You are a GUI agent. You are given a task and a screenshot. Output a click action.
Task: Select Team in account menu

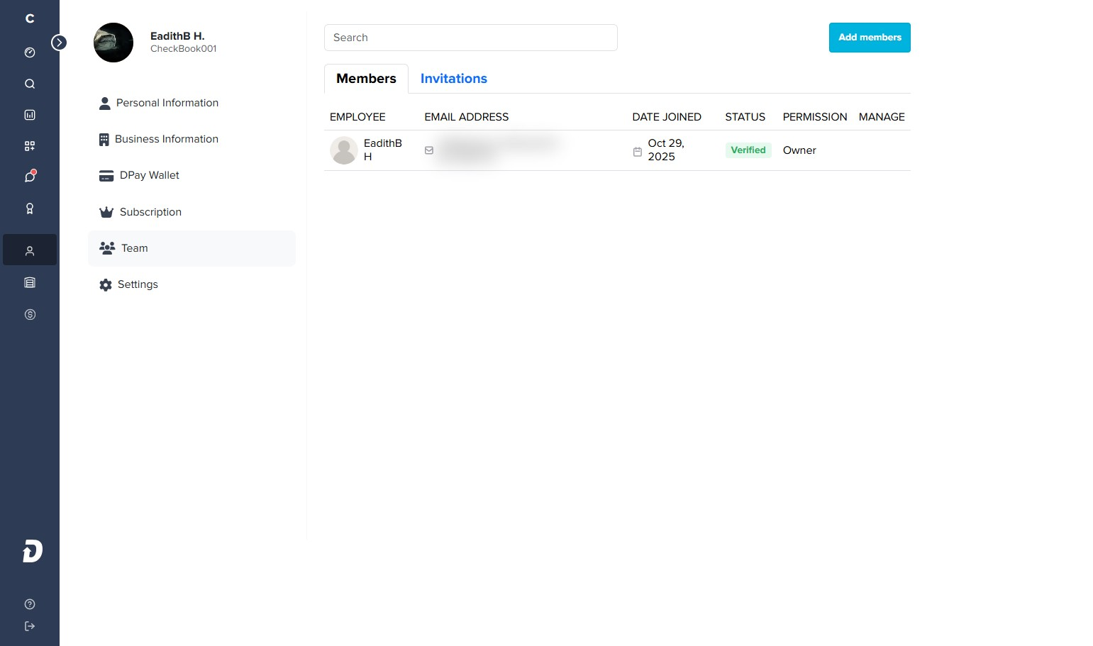(x=192, y=248)
